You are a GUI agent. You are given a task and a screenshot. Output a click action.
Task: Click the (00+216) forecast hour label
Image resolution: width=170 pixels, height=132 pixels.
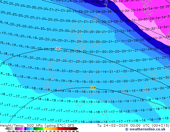(x=160, y=126)
